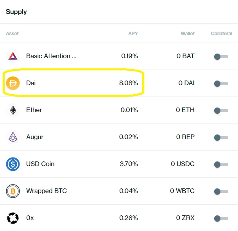Enable BAT as collateral
This screenshot has height=231, width=238.
221,57
